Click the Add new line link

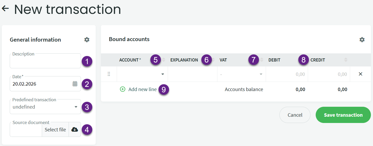[142, 89]
